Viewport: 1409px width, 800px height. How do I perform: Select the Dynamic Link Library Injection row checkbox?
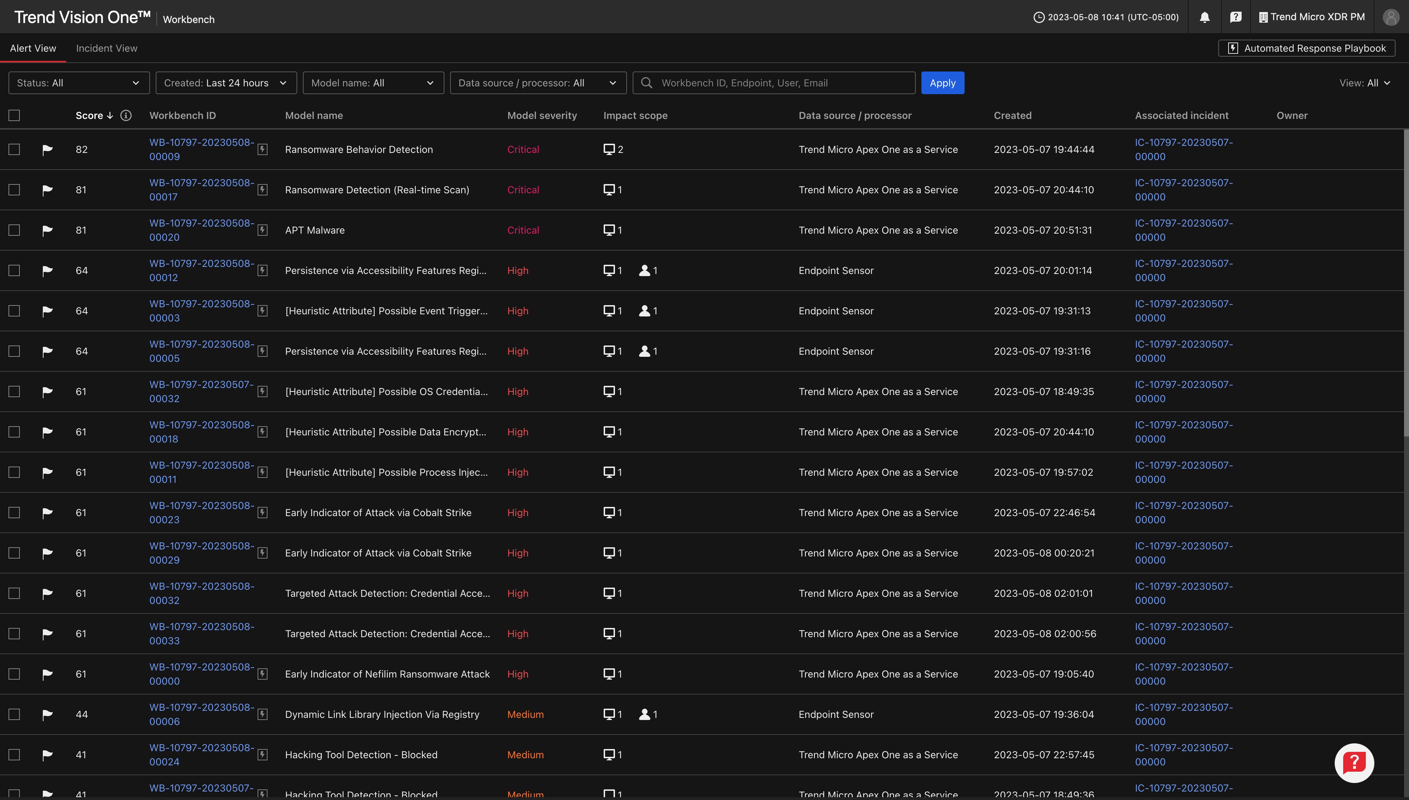pos(14,714)
